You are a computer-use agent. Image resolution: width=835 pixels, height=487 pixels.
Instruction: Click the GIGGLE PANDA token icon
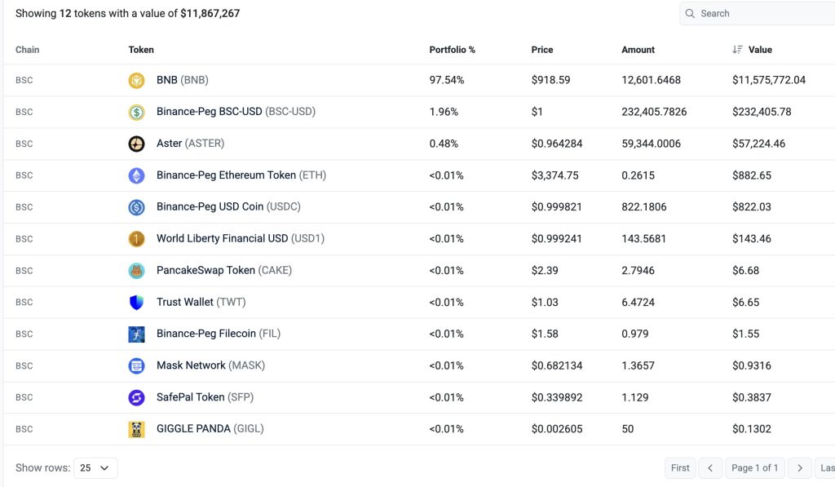coord(136,429)
